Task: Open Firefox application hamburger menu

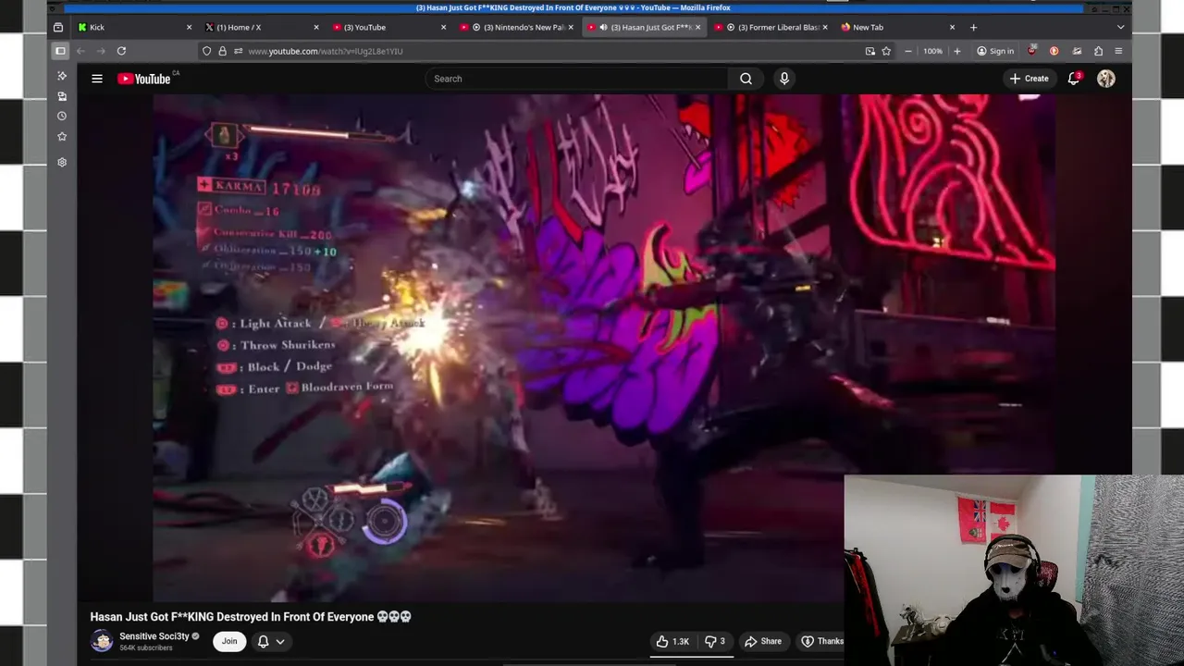Action: pos(1118,51)
